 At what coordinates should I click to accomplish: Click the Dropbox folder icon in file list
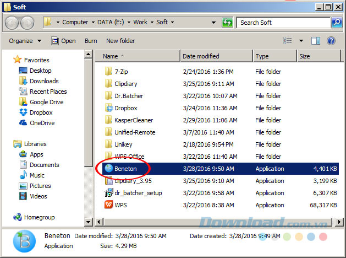click(x=109, y=108)
